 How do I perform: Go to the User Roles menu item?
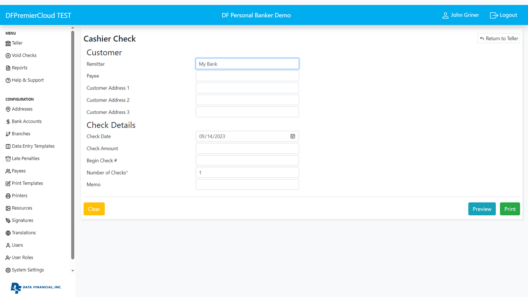22,257
